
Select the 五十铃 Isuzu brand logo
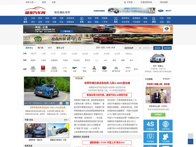[128, 68]
